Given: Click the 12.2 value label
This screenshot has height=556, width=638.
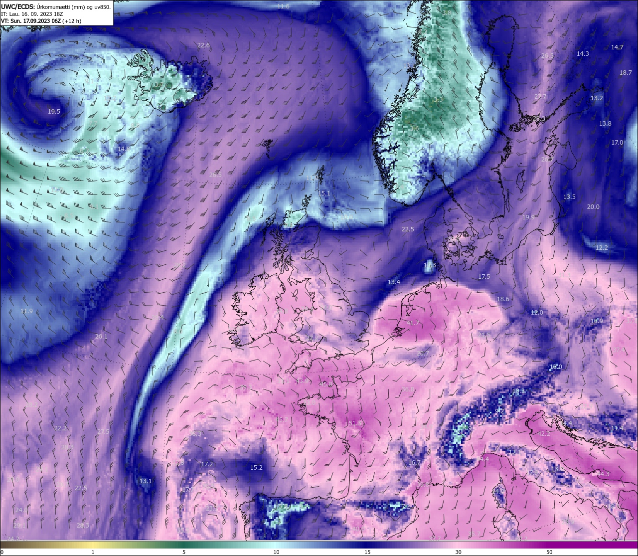Looking at the screenshot, I should coord(602,248).
